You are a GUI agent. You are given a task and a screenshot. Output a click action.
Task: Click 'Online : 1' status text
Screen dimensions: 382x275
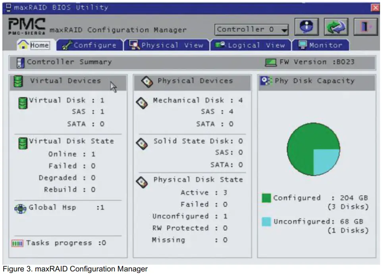coord(72,154)
